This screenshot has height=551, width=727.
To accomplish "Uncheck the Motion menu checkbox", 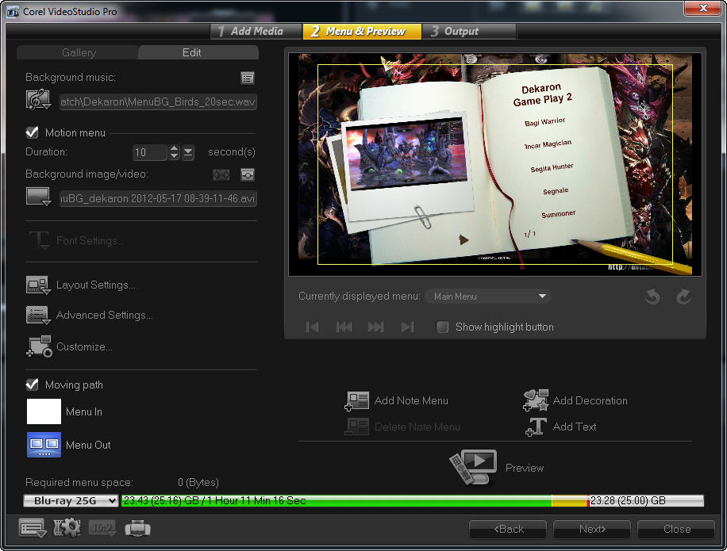I will (33, 133).
